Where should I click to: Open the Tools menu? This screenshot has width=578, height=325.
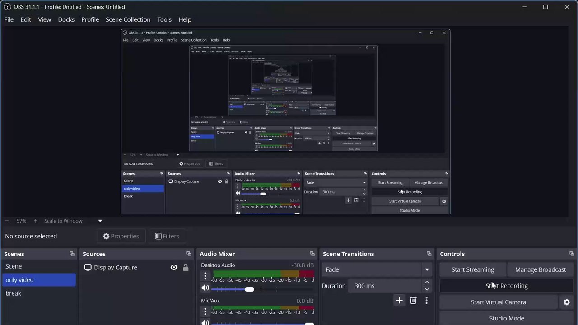pyautogui.click(x=164, y=19)
